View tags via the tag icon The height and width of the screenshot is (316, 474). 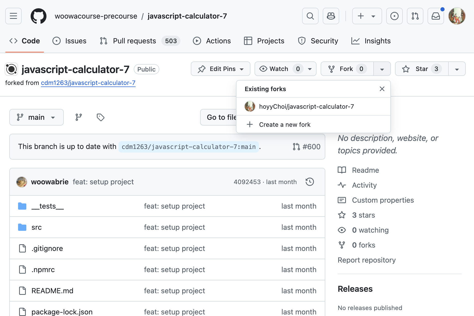(x=100, y=117)
